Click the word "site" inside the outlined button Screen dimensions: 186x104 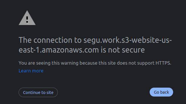[50, 93]
